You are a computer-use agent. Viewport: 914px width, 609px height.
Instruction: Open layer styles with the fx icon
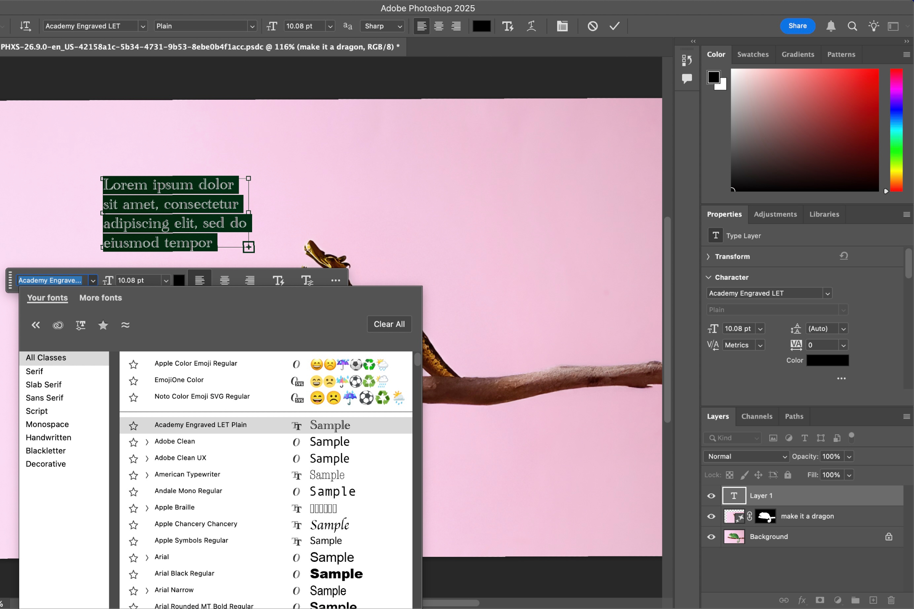click(802, 600)
